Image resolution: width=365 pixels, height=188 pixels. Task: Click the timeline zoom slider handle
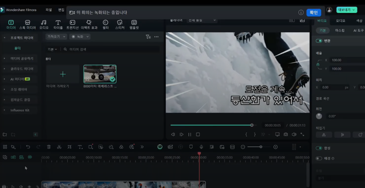click(x=261, y=147)
